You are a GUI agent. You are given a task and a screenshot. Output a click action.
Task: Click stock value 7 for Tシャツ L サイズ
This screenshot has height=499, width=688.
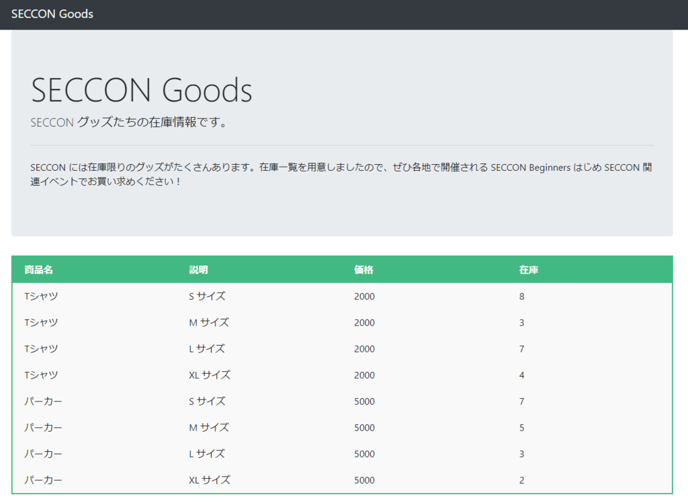[521, 349]
